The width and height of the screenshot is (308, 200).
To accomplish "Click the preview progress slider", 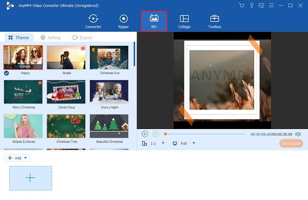I will [204, 134].
